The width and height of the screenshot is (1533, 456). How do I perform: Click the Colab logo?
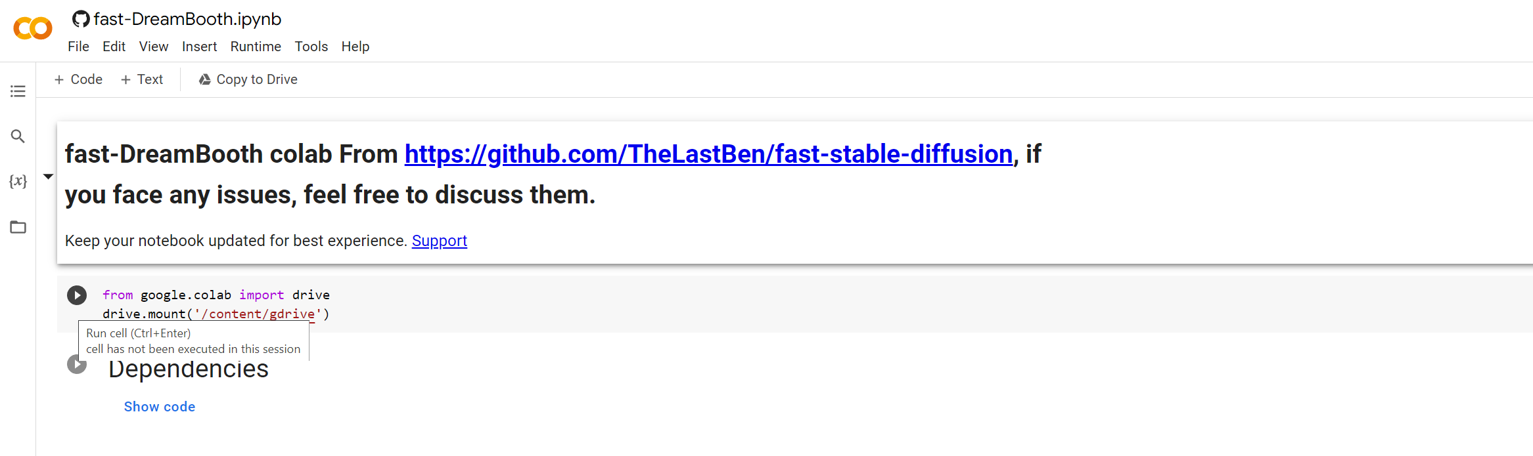coord(33,28)
